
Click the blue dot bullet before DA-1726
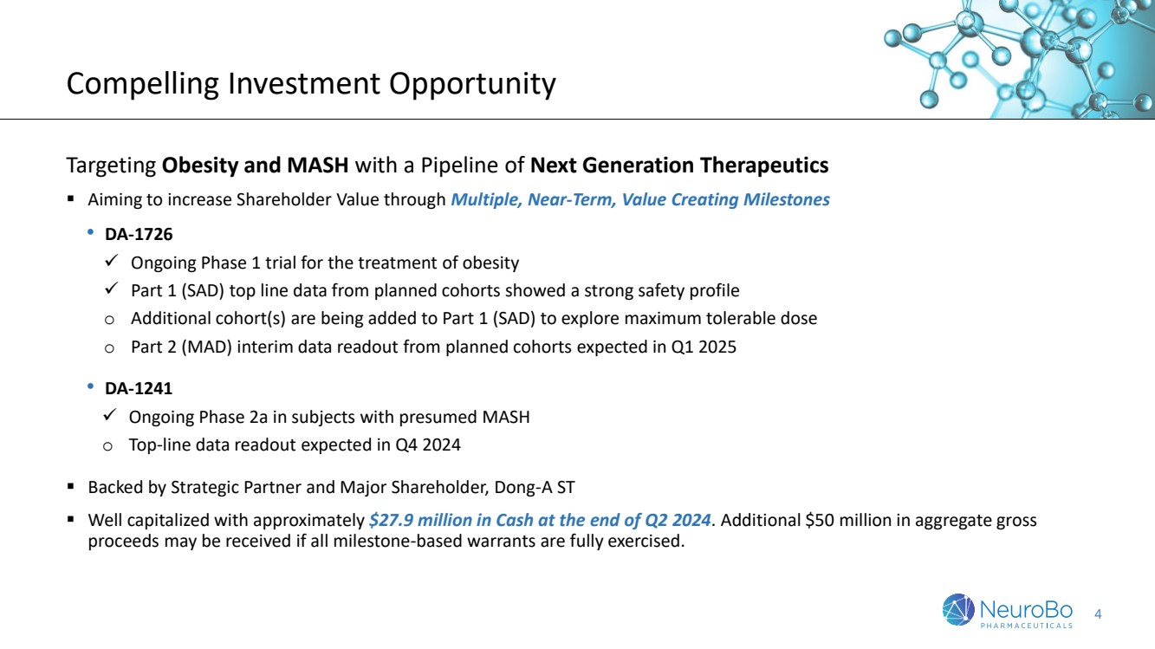click(91, 234)
